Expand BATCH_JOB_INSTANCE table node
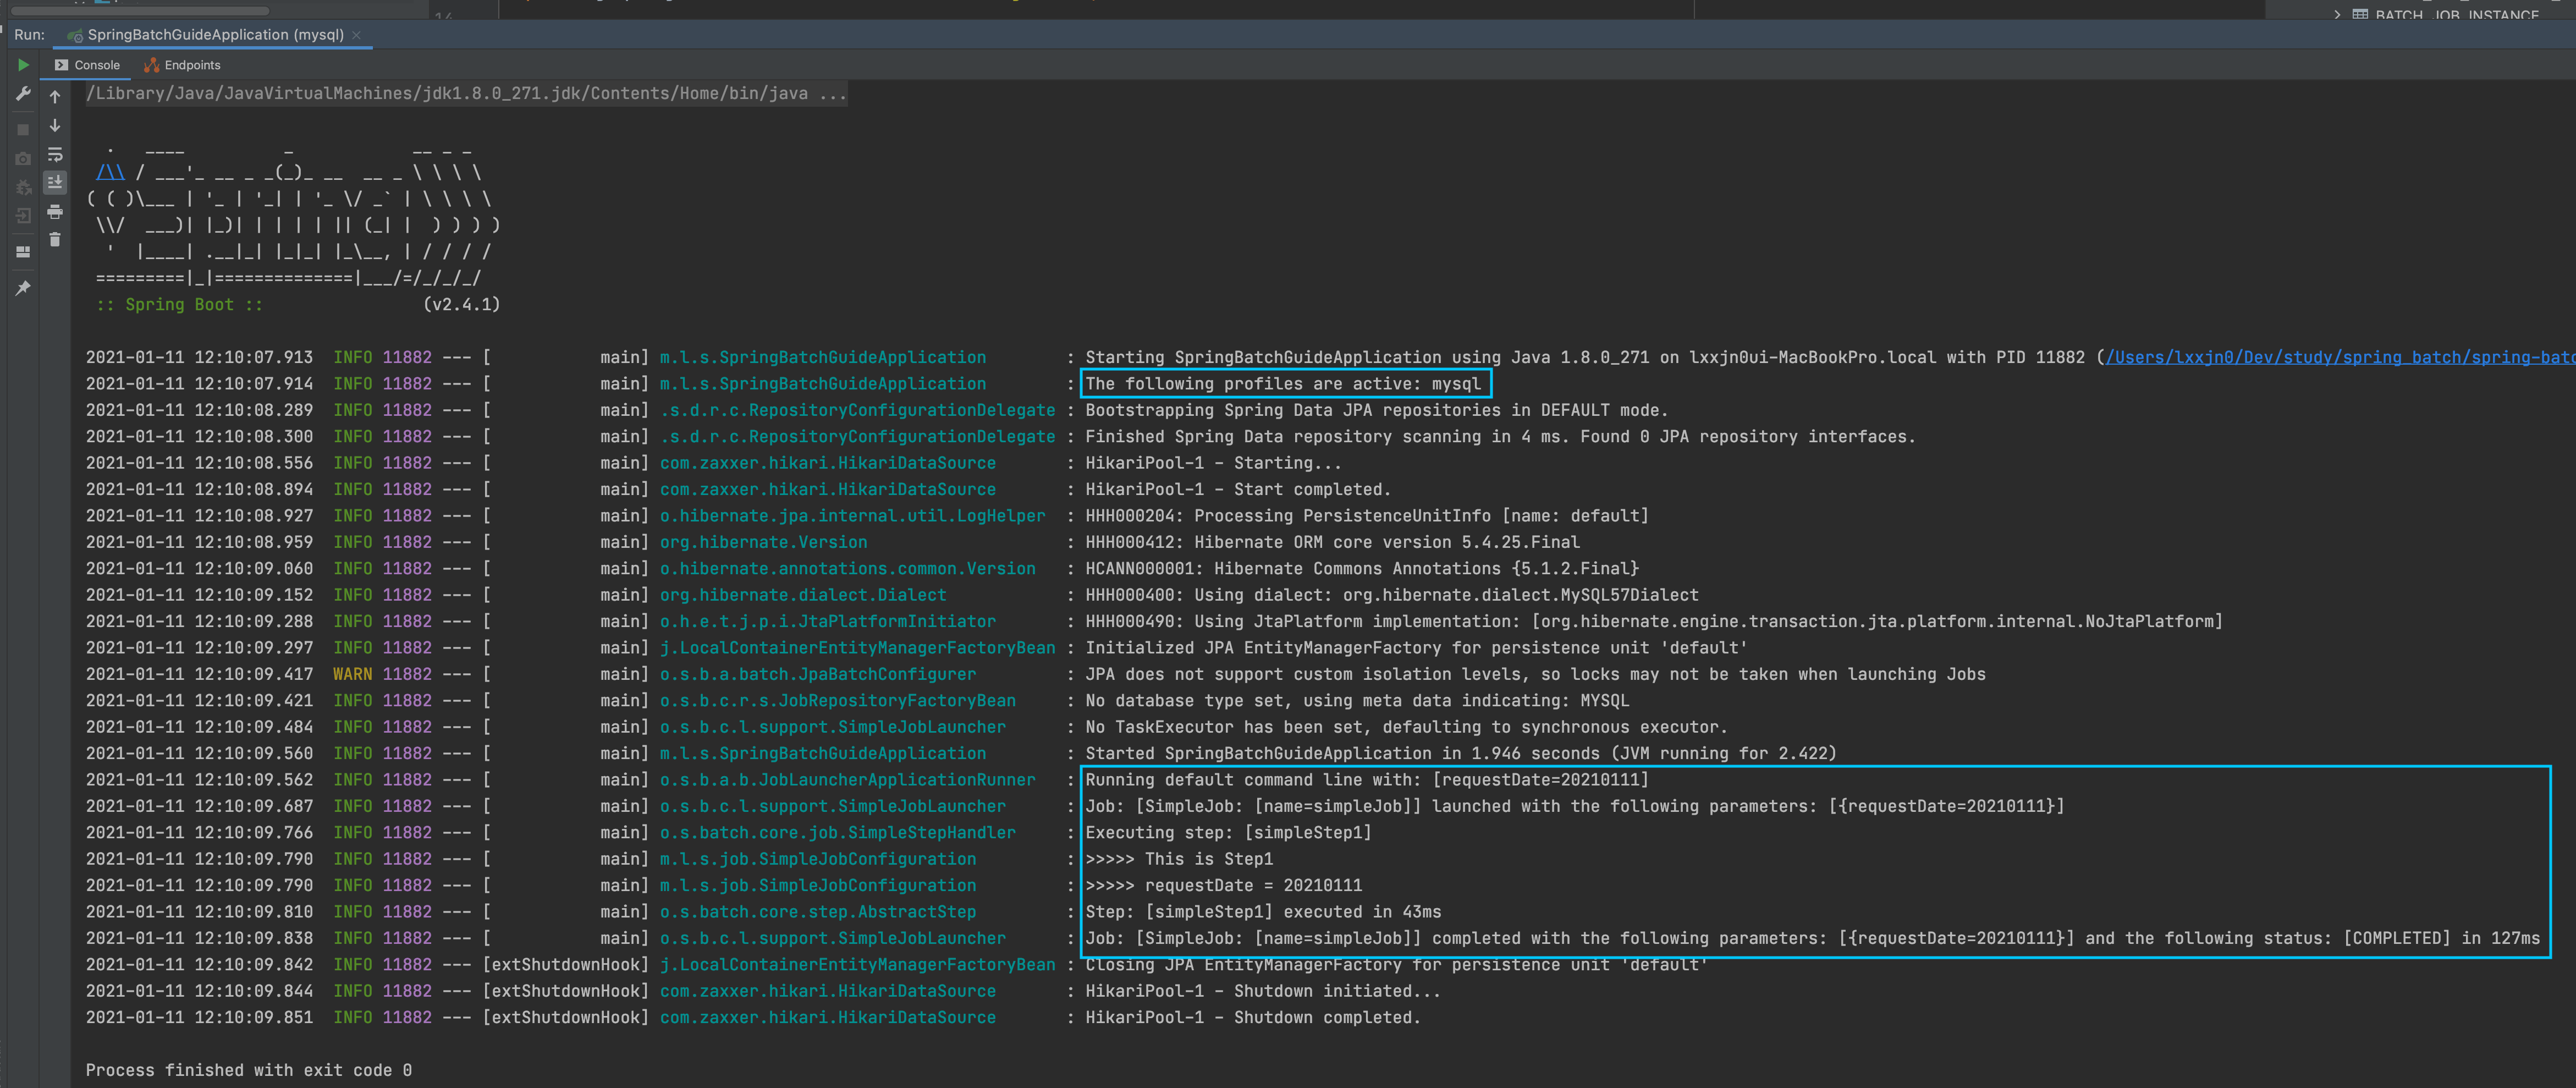This screenshot has width=2576, height=1088. (x=2337, y=15)
